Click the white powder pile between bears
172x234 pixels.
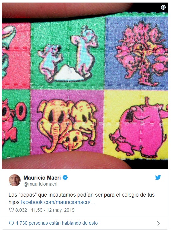point(69,73)
